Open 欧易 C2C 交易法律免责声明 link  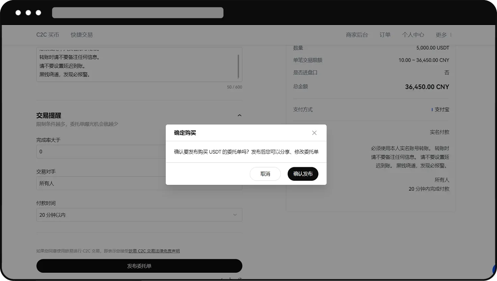point(154,251)
